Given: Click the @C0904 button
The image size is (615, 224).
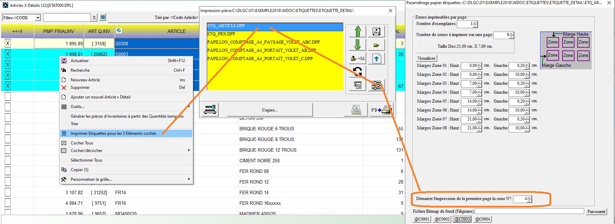Looking at the screenshot, I should 483,219.
